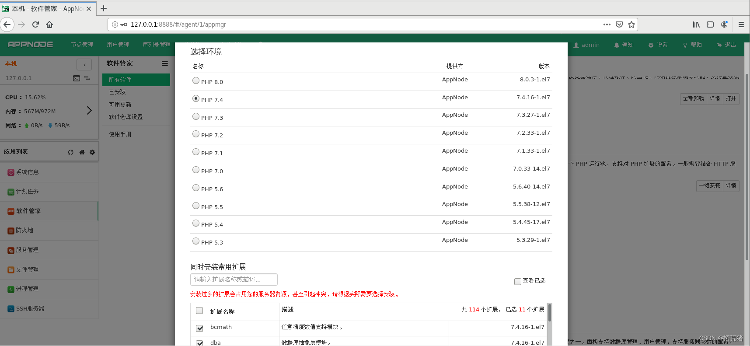Screen dimensions: 750x346
Task: Open 详情 next to 一键安装
Action: coord(731,185)
